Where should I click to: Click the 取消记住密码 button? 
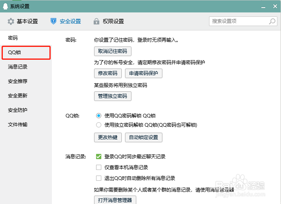(x=113, y=51)
